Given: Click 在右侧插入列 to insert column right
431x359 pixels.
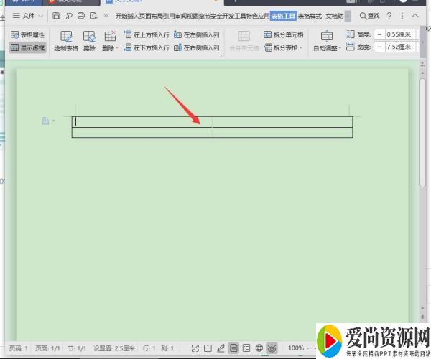Looking at the screenshot, I should point(196,47).
